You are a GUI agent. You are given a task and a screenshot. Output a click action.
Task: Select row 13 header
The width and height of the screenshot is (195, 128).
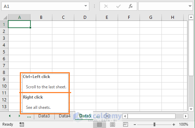tap(4, 106)
